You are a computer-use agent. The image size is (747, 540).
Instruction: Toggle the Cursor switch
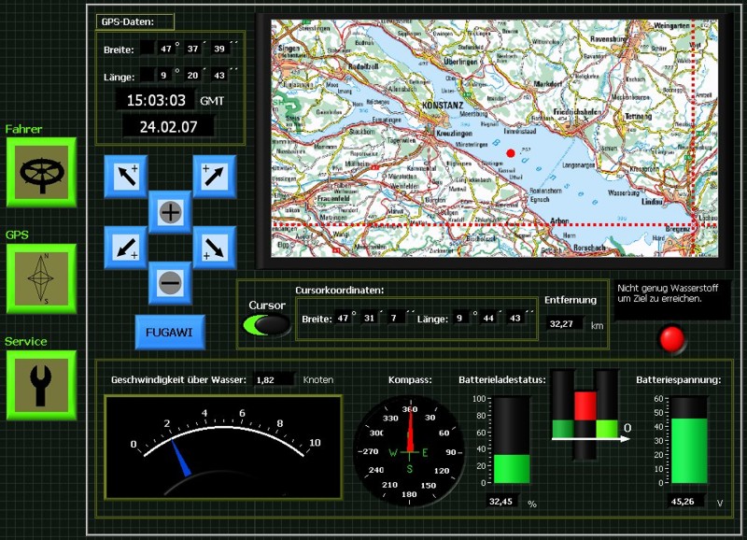click(x=266, y=324)
